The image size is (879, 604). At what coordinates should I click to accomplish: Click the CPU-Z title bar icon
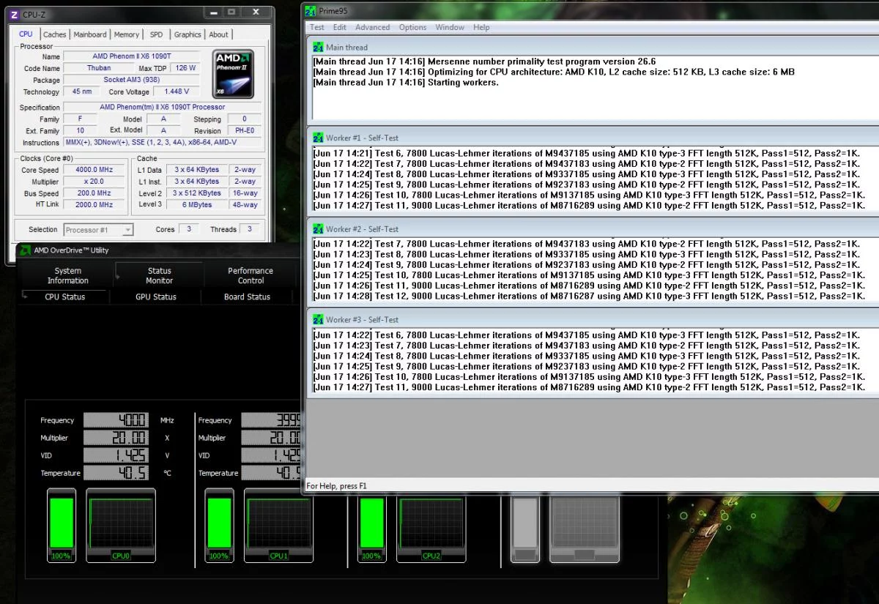(15, 14)
